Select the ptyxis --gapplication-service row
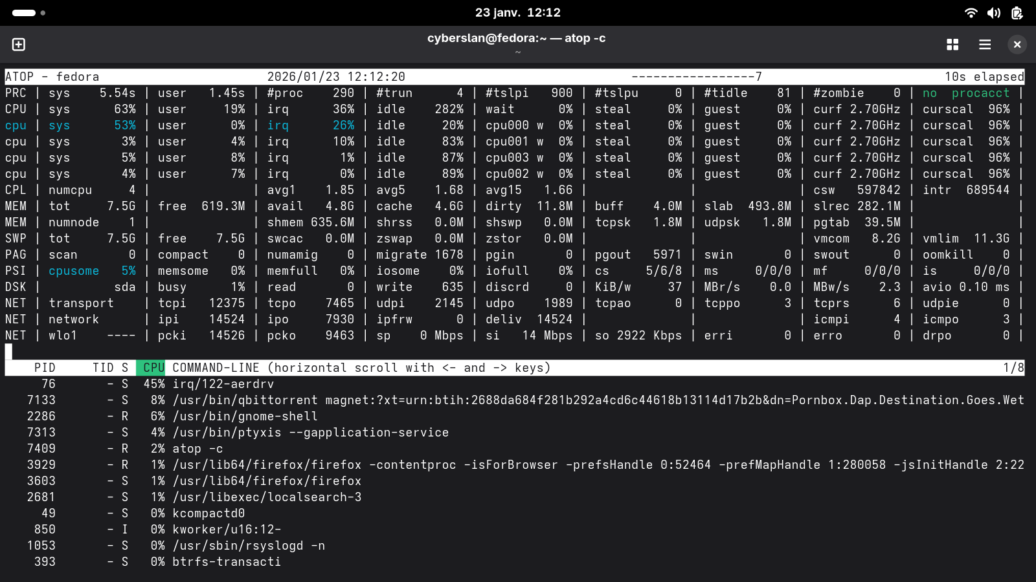 click(x=515, y=433)
